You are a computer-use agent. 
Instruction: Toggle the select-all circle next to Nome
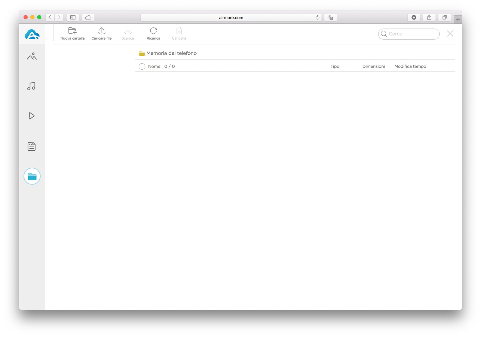point(142,66)
